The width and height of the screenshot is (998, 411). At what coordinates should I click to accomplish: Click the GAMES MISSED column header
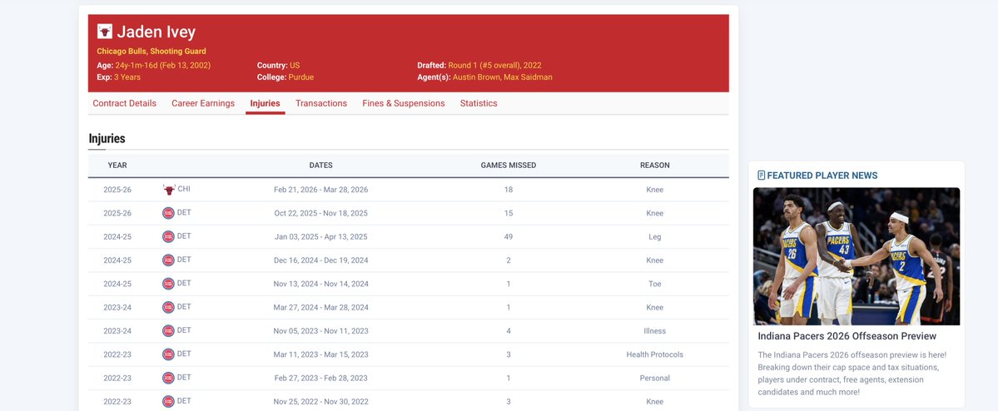[509, 166]
